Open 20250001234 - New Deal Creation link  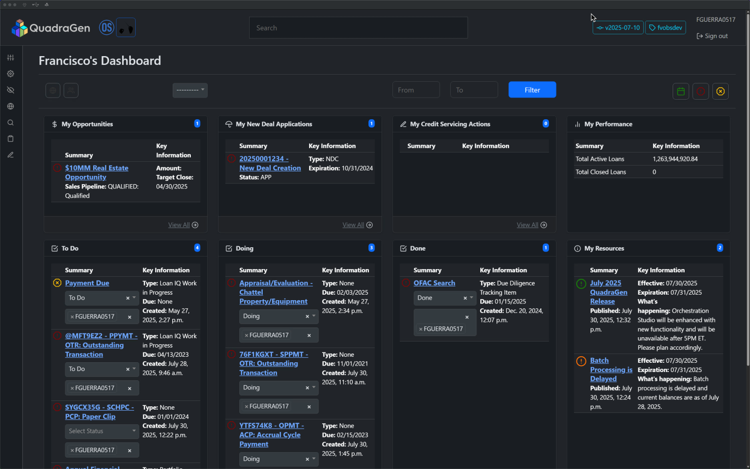[x=270, y=163]
